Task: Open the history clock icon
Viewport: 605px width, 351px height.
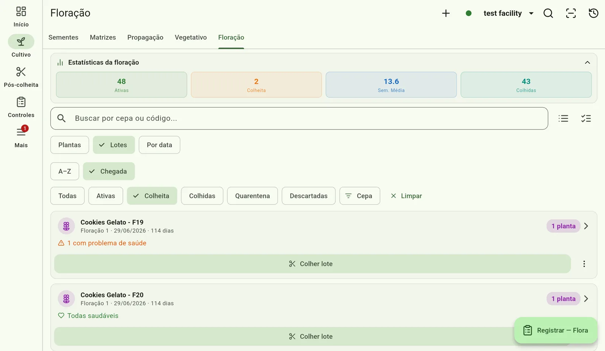Action: coord(594,13)
